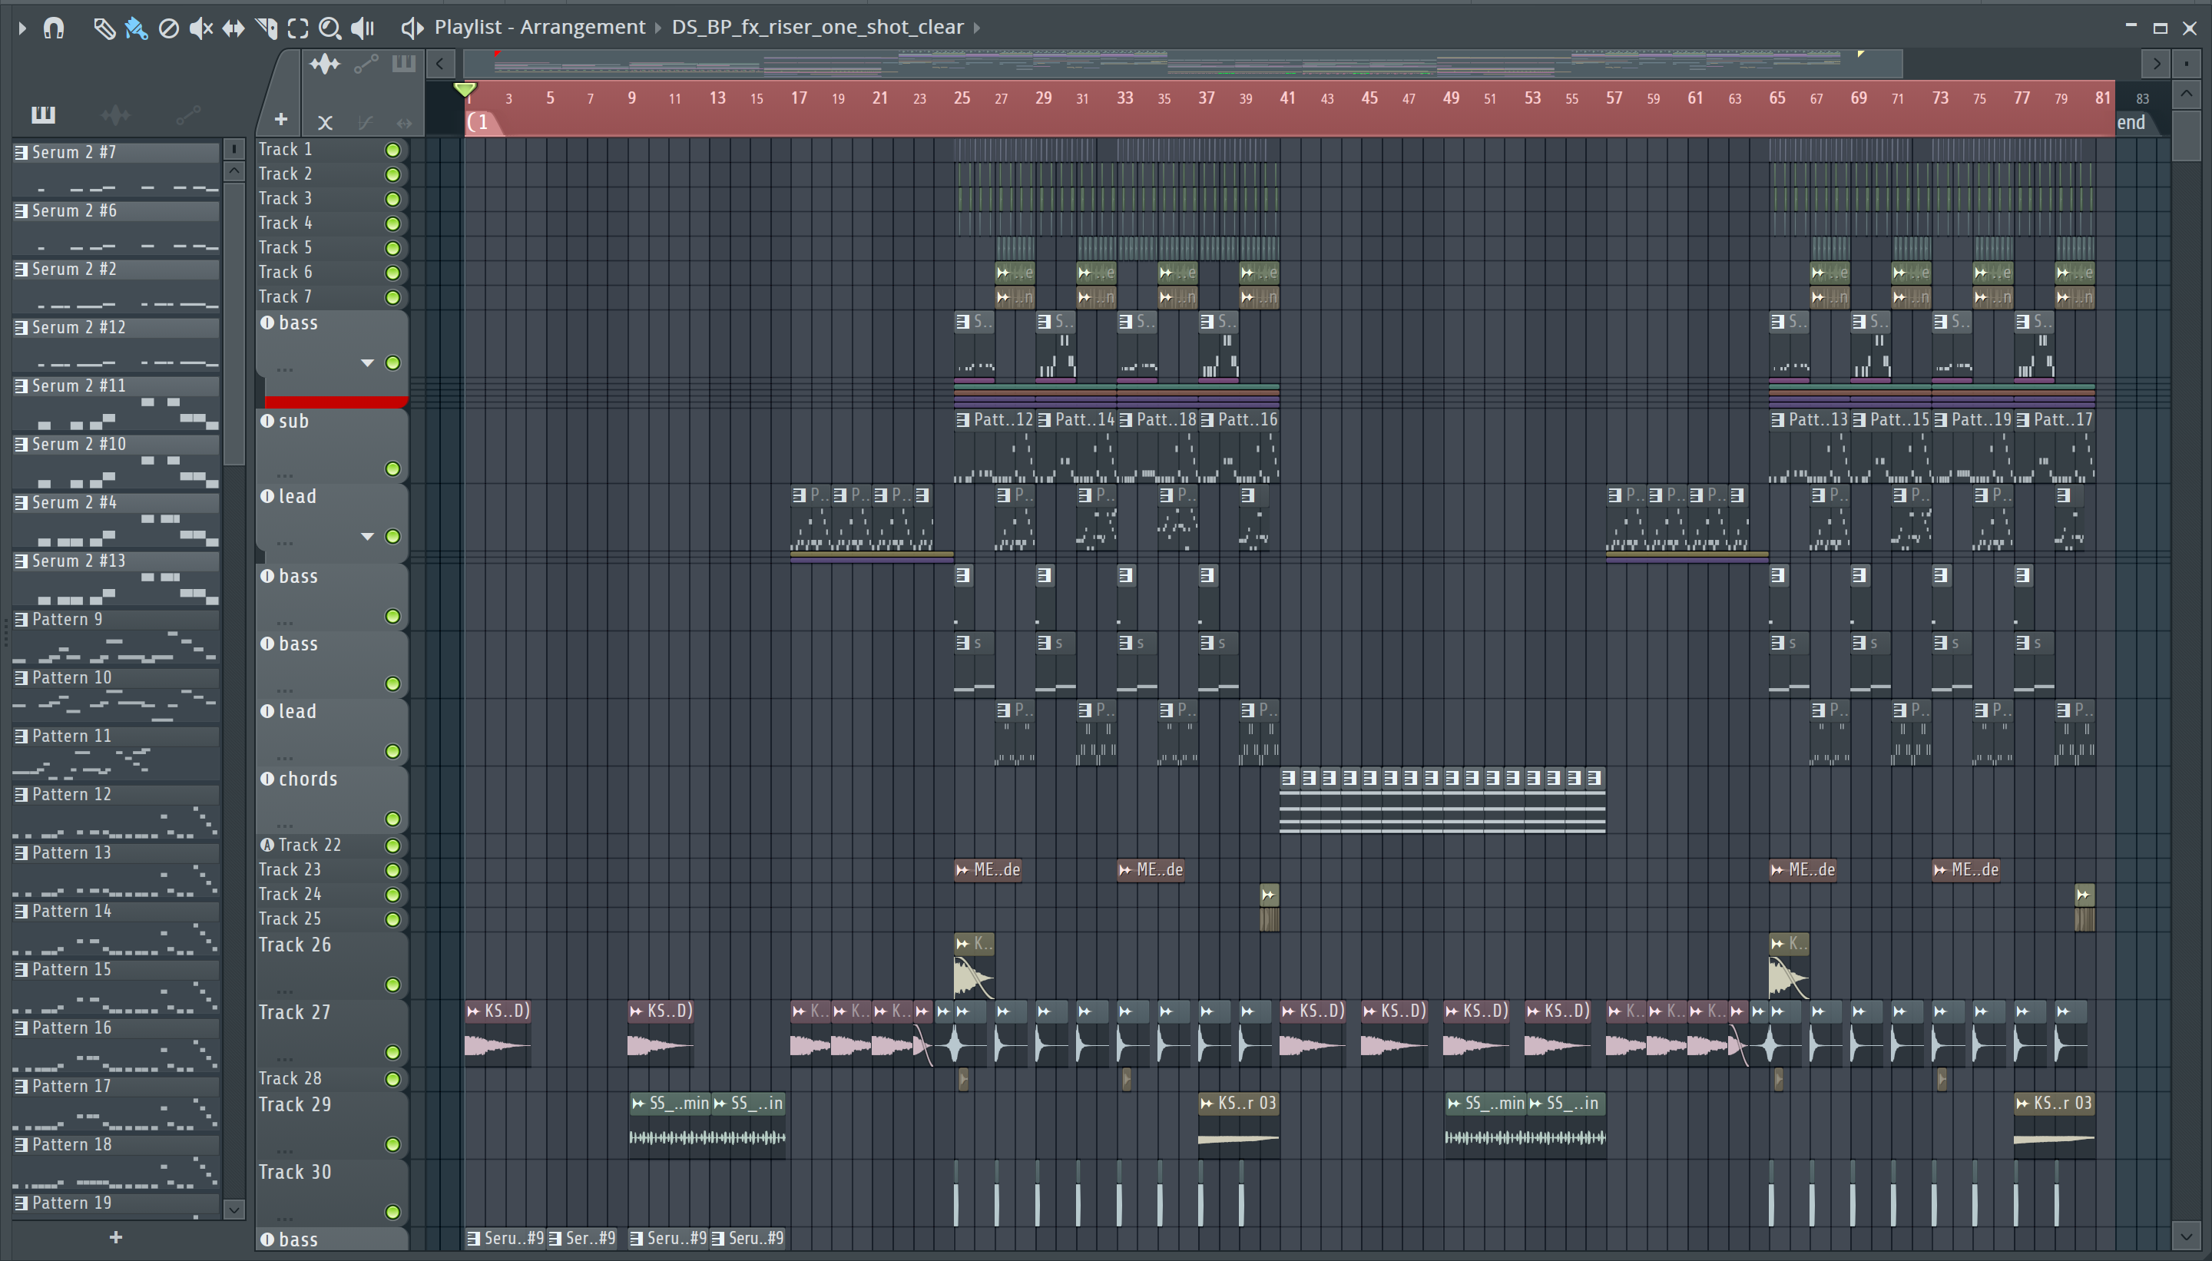Mute Track 7 with its green LED
The image size is (2212, 1261).
[392, 297]
